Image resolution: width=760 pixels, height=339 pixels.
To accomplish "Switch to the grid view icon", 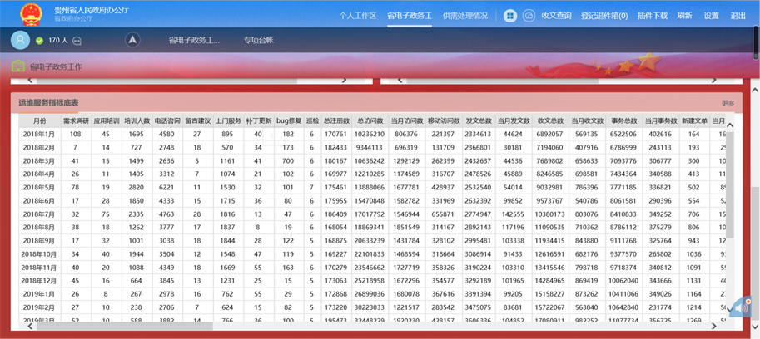I will pos(509,16).
